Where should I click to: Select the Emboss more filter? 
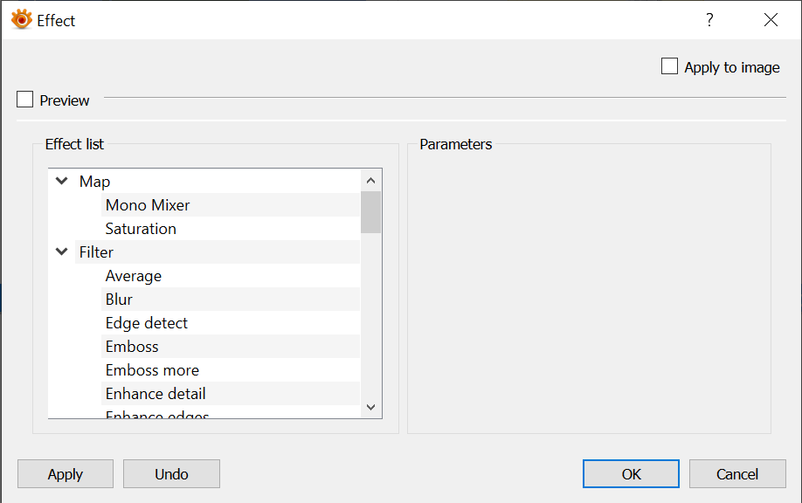tap(152, 370)
